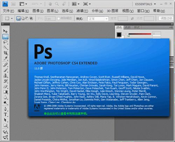175x142 pixels.
Task: Click the feather value input field
Action: point(50,19)
